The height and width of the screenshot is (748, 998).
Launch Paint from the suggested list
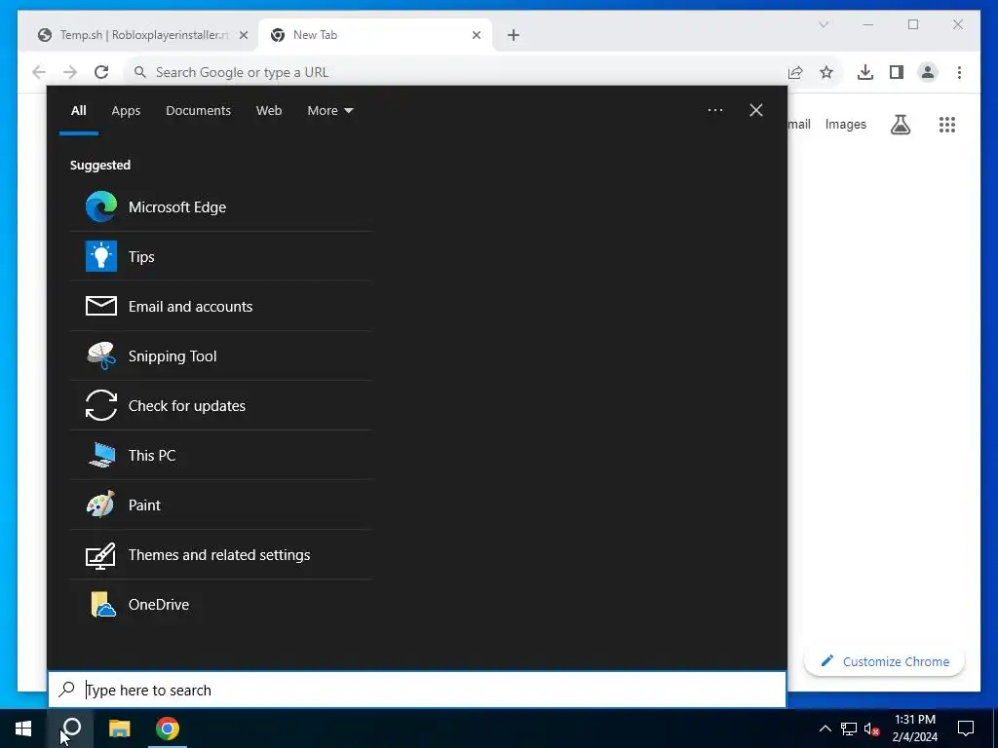pyautogui.click(x=221, y=505)
